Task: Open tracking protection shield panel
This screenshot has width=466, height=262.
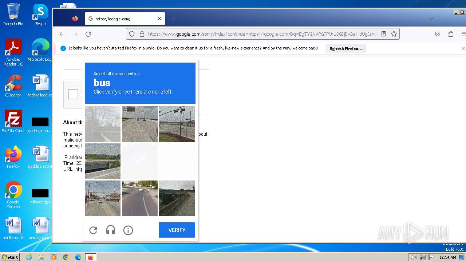Action: 132,34
